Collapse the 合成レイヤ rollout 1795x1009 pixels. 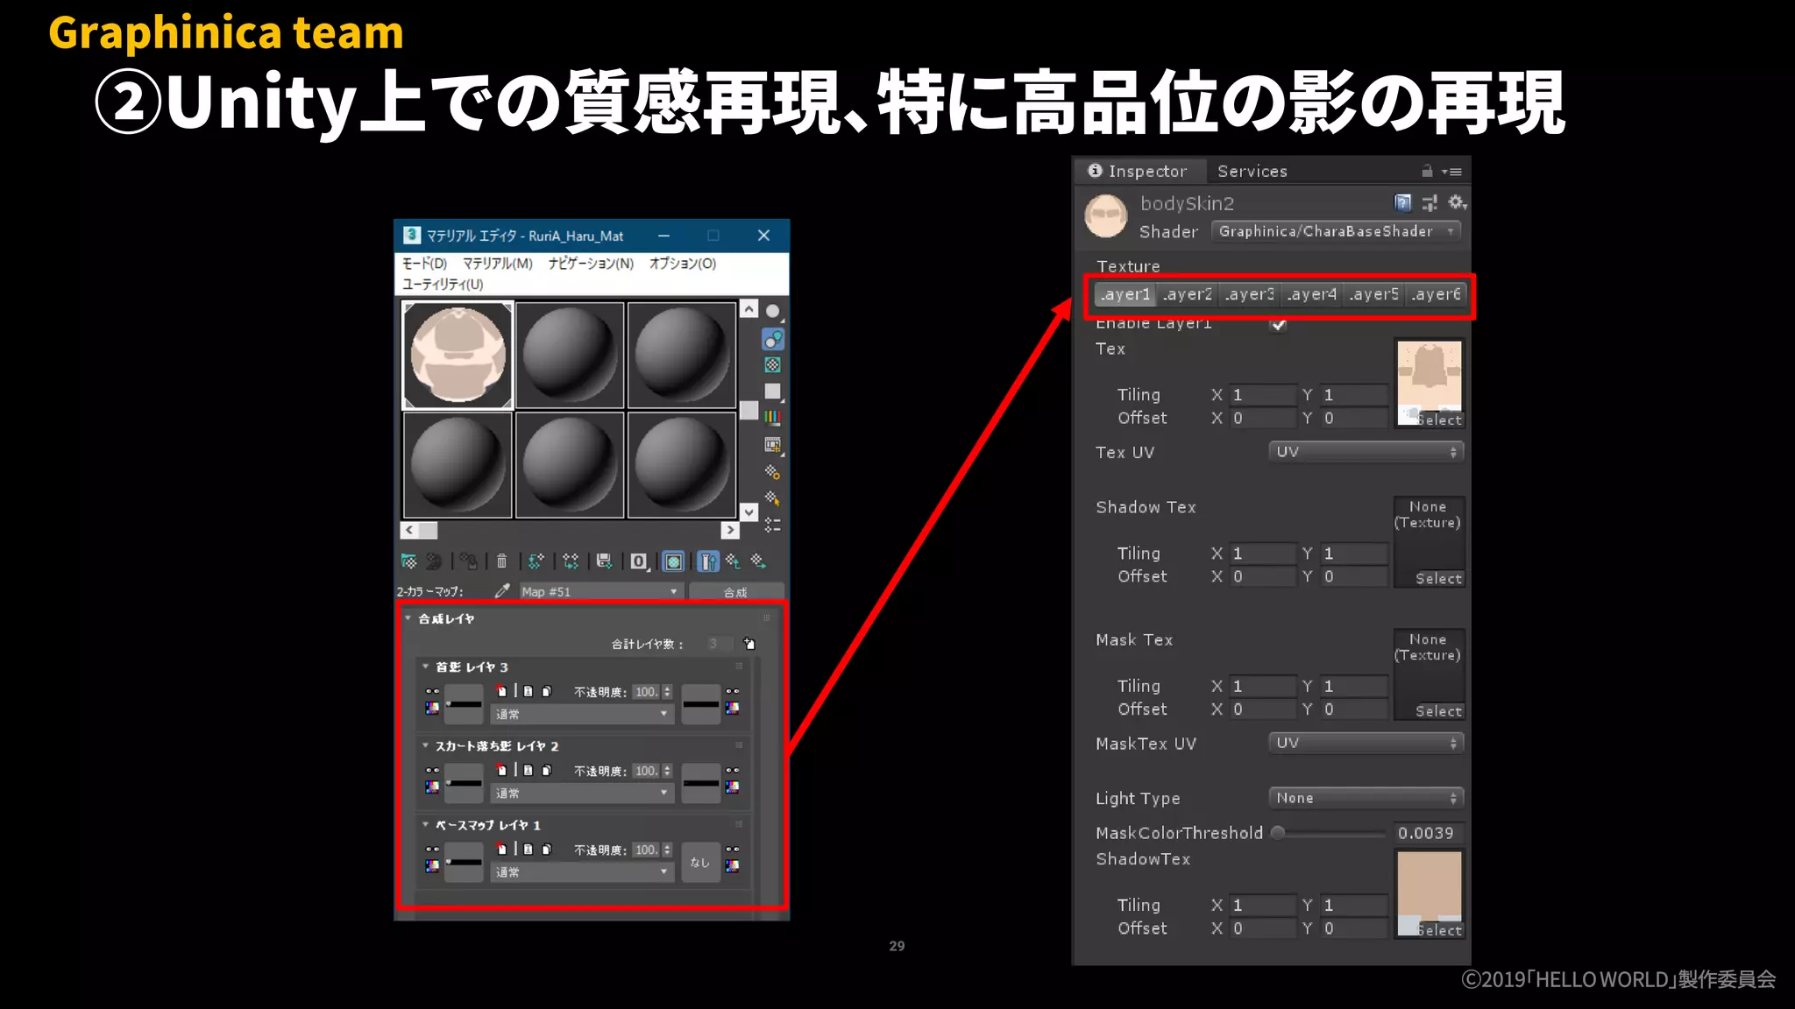coord(408,618)
